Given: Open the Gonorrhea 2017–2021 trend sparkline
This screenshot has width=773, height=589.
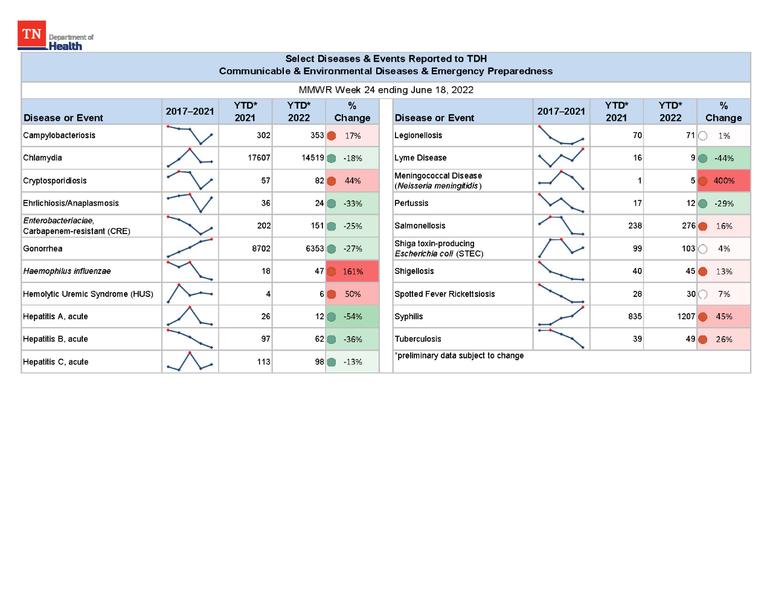Looking at the screenshot, I should pos(190,248).
